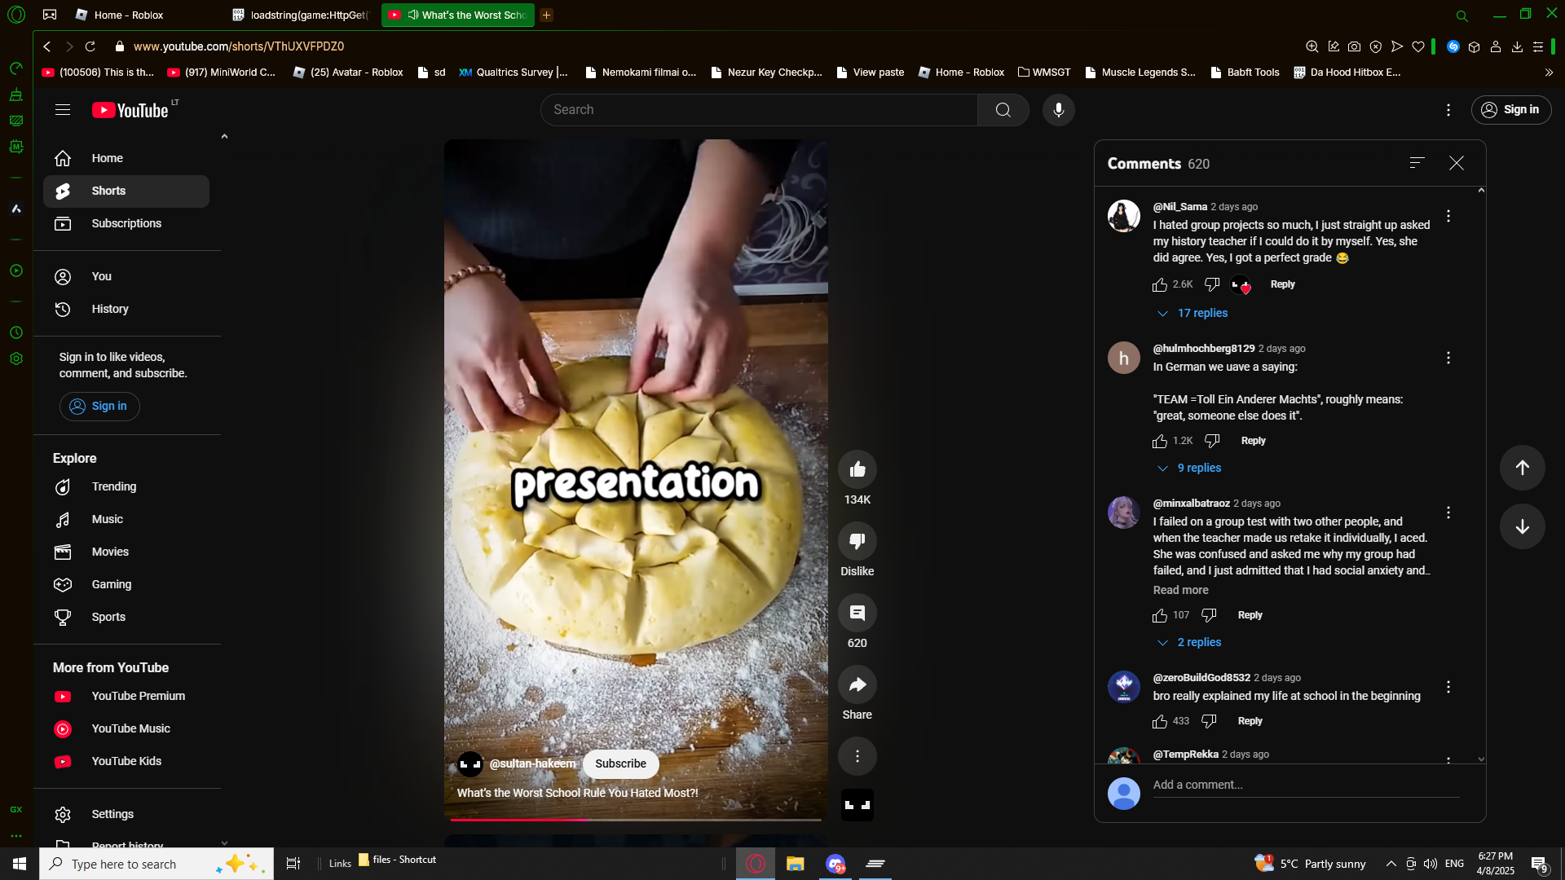Click the Share arrow icon
This screenshot has width=1565, height=880.
[857, 684]
